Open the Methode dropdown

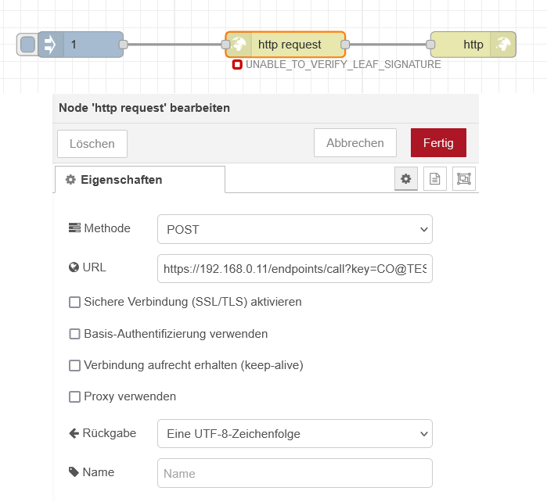[x=294, y=230]
